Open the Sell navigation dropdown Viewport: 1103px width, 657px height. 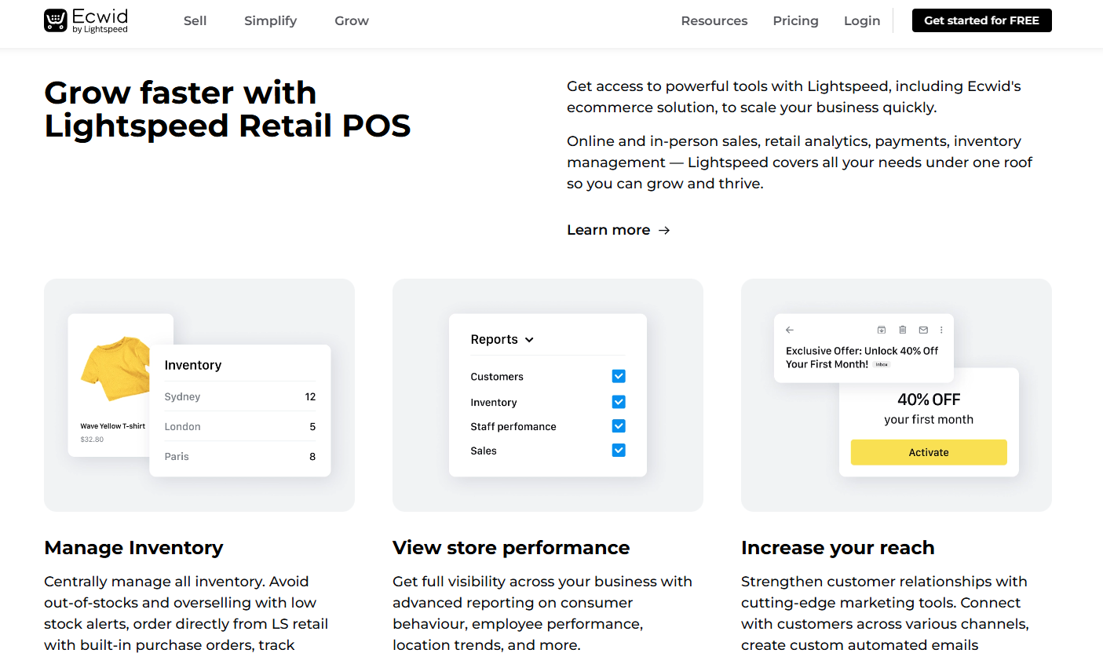[x=195, y=20]
